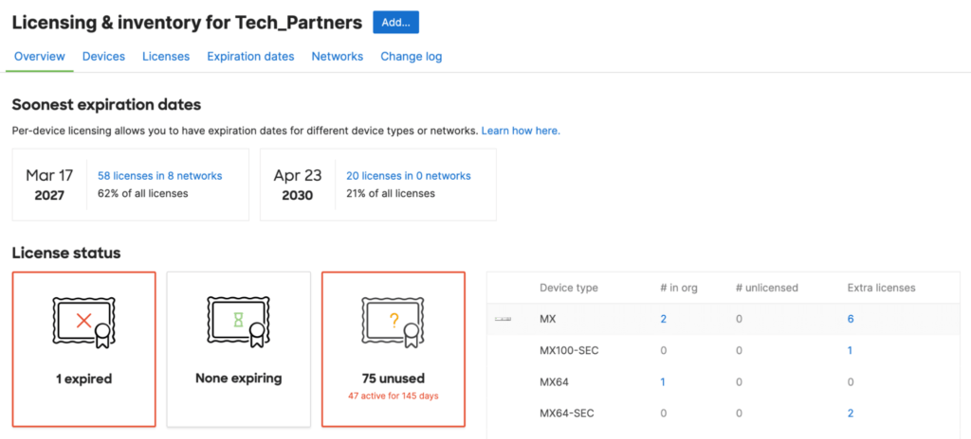
Task: Open the 'Learn how here.' link
Action: pyautogui.click(x=521, y=132)
